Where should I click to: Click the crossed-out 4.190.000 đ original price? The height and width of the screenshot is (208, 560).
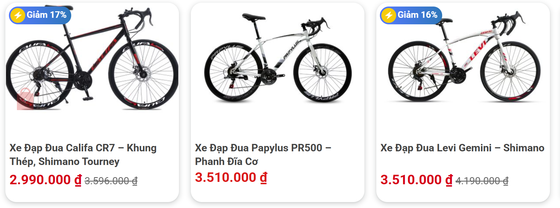[482, 181]
